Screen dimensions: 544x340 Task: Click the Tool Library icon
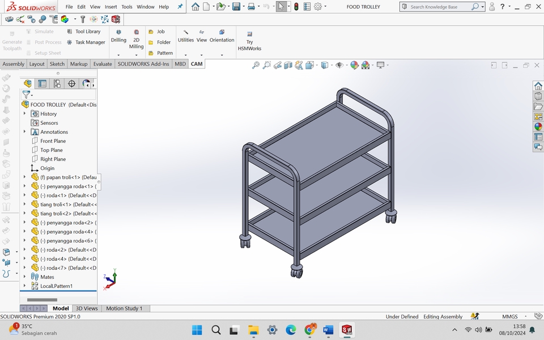69,31
